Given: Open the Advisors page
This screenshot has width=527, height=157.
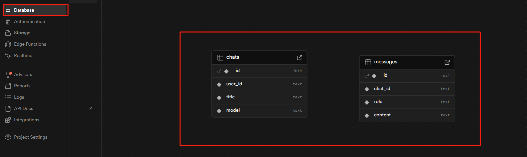Looking at the screenshot, I should click(23, 75).
